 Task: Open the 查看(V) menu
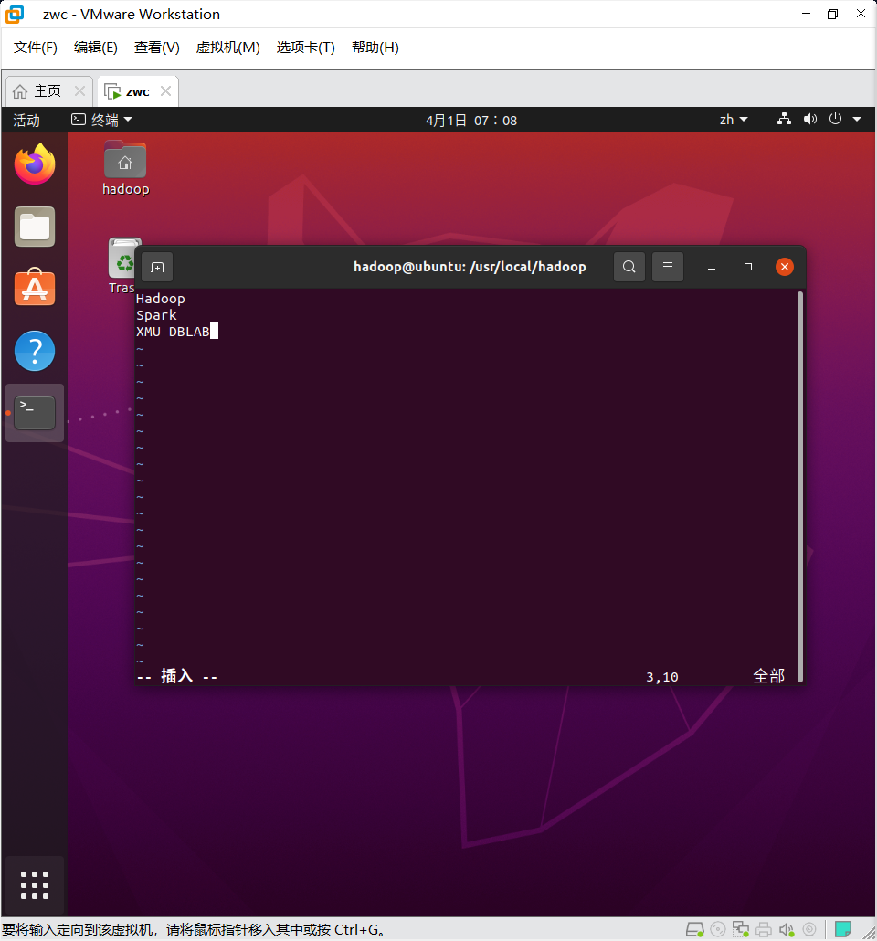coord(156,48)
